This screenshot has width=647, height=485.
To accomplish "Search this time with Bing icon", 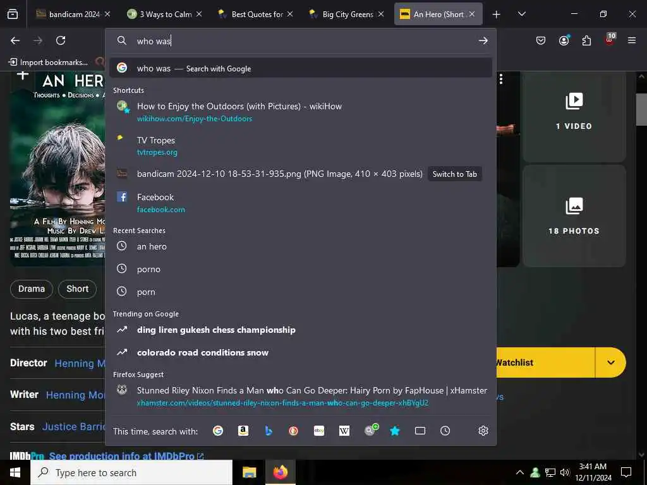I will click(268, 431).
